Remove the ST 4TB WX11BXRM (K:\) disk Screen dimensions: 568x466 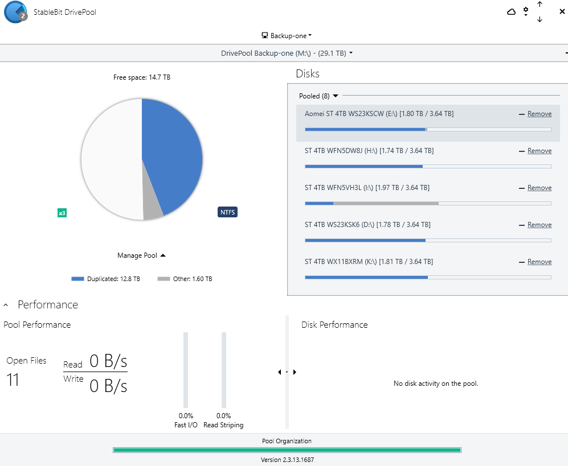[539, 262]
